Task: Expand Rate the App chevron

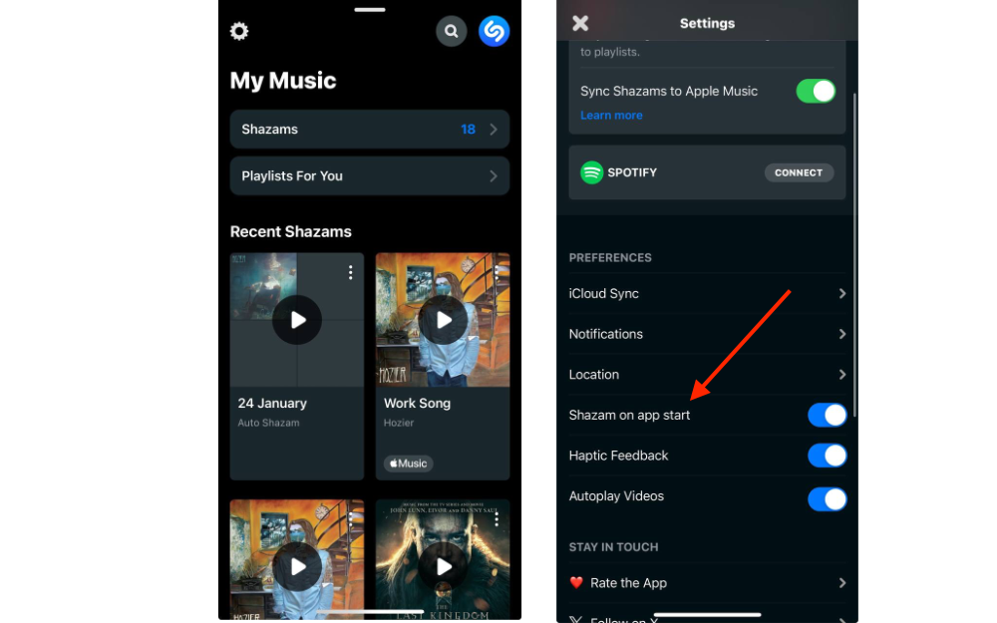Action: coord(841,583)
